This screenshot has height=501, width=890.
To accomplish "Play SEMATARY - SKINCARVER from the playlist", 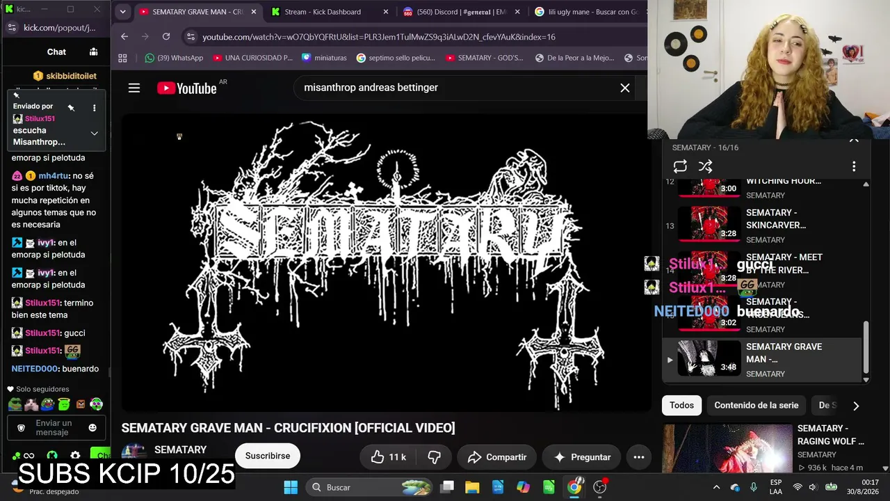I will (763, 226).
